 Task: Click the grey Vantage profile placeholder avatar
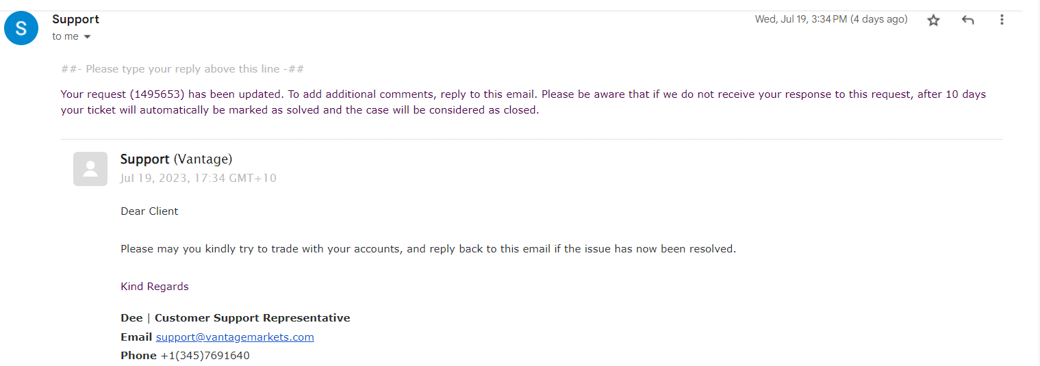pyautogui.click(x=90, y=169)
